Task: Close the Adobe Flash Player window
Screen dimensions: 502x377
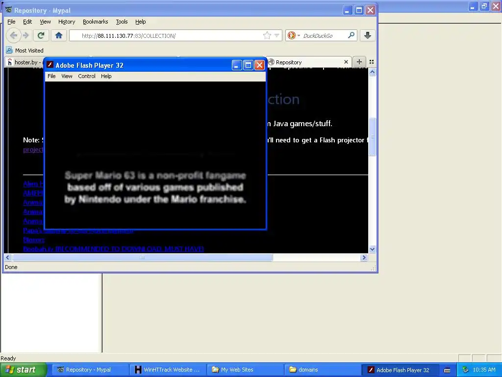Action: [x=259, y=65]
